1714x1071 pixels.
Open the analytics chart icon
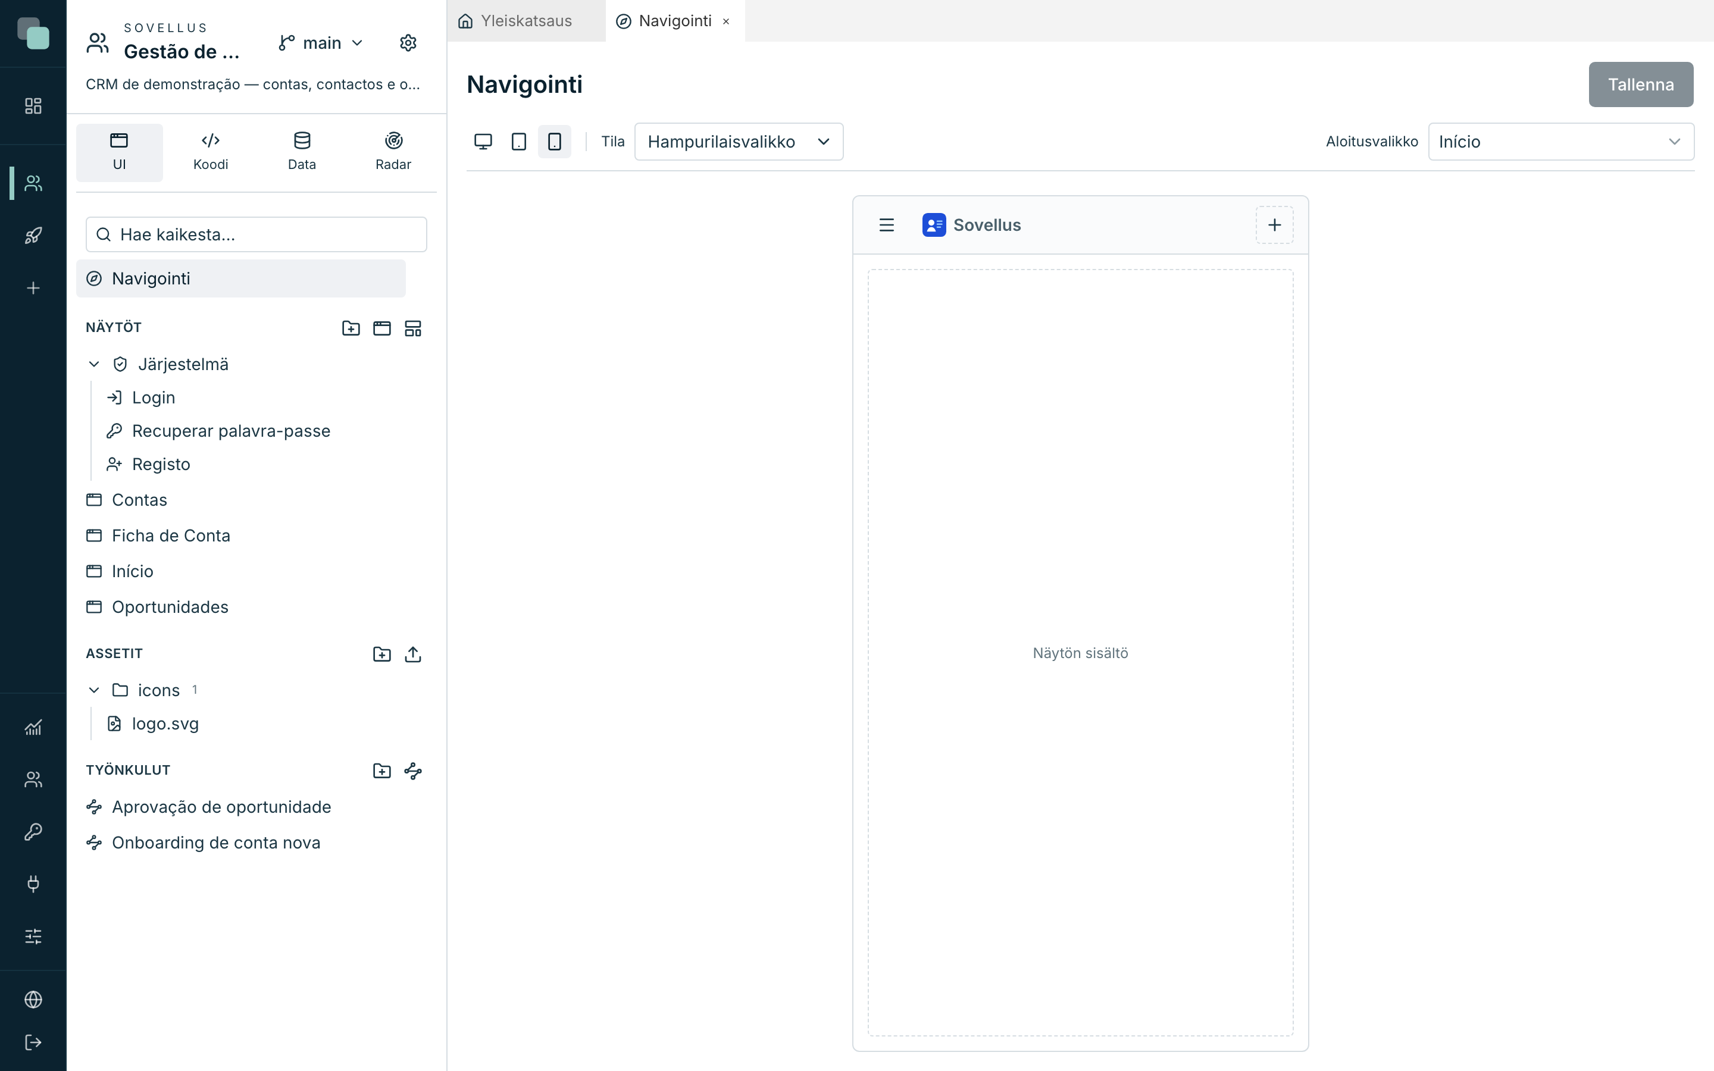coord(33,728)
